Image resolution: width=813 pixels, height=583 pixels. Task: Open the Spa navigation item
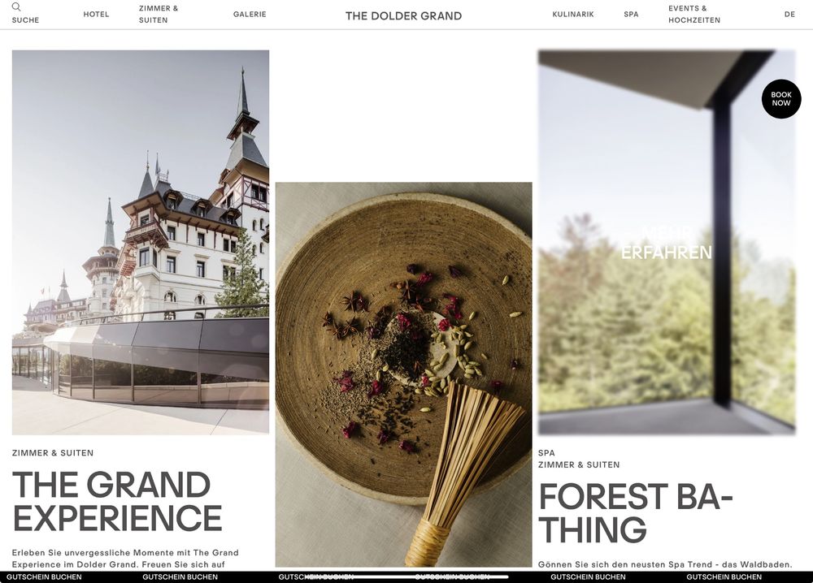tap(631, 14)
